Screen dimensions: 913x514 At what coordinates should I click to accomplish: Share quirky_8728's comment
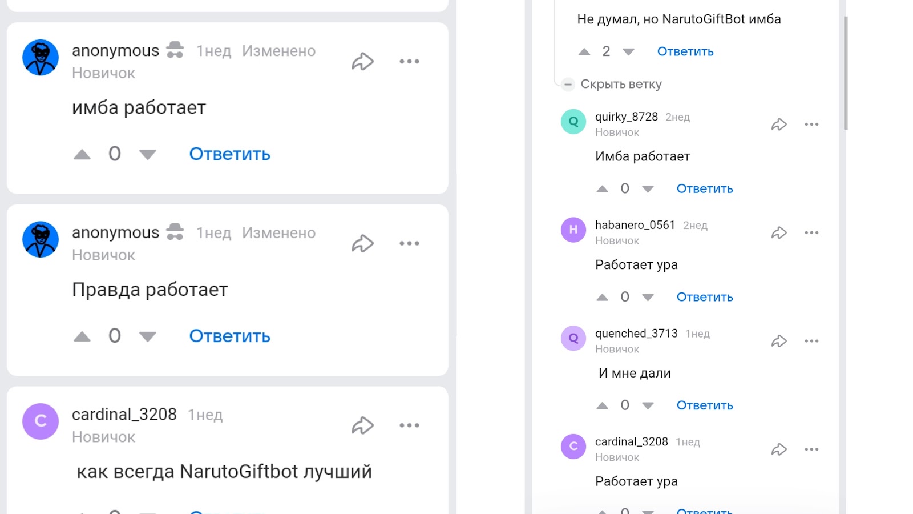[x=779, y=125]
